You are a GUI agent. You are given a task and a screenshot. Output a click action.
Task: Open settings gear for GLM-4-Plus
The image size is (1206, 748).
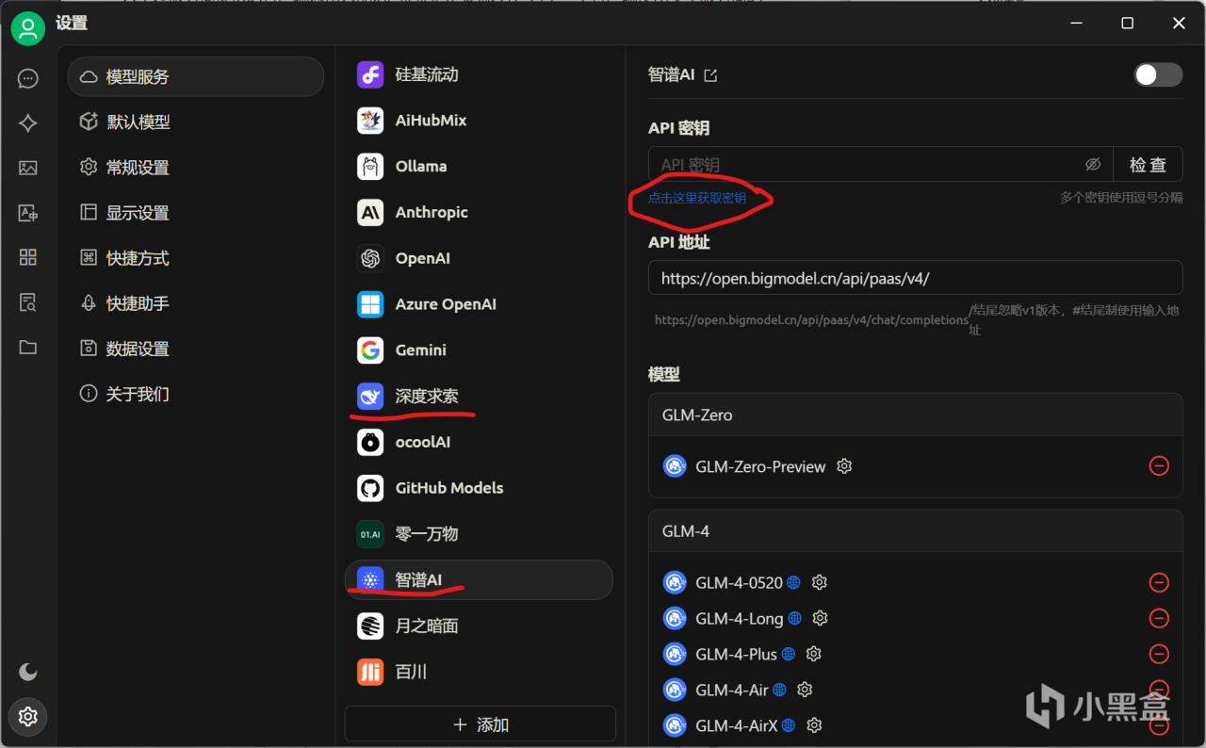pyautogui.click(x=814, y=654)
